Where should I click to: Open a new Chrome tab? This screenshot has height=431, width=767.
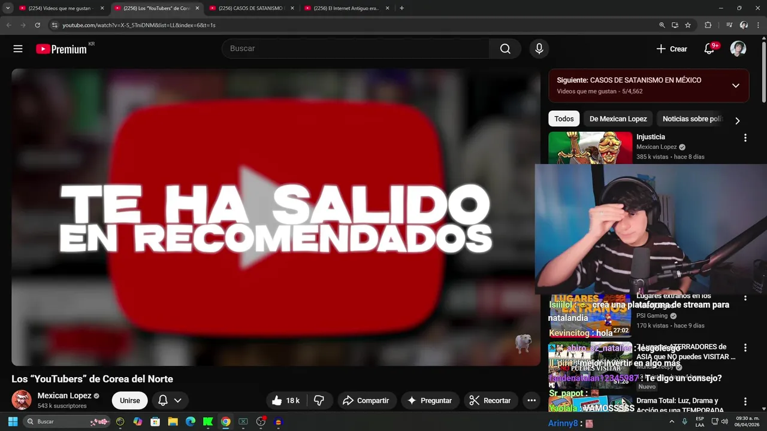coord(401,8)
